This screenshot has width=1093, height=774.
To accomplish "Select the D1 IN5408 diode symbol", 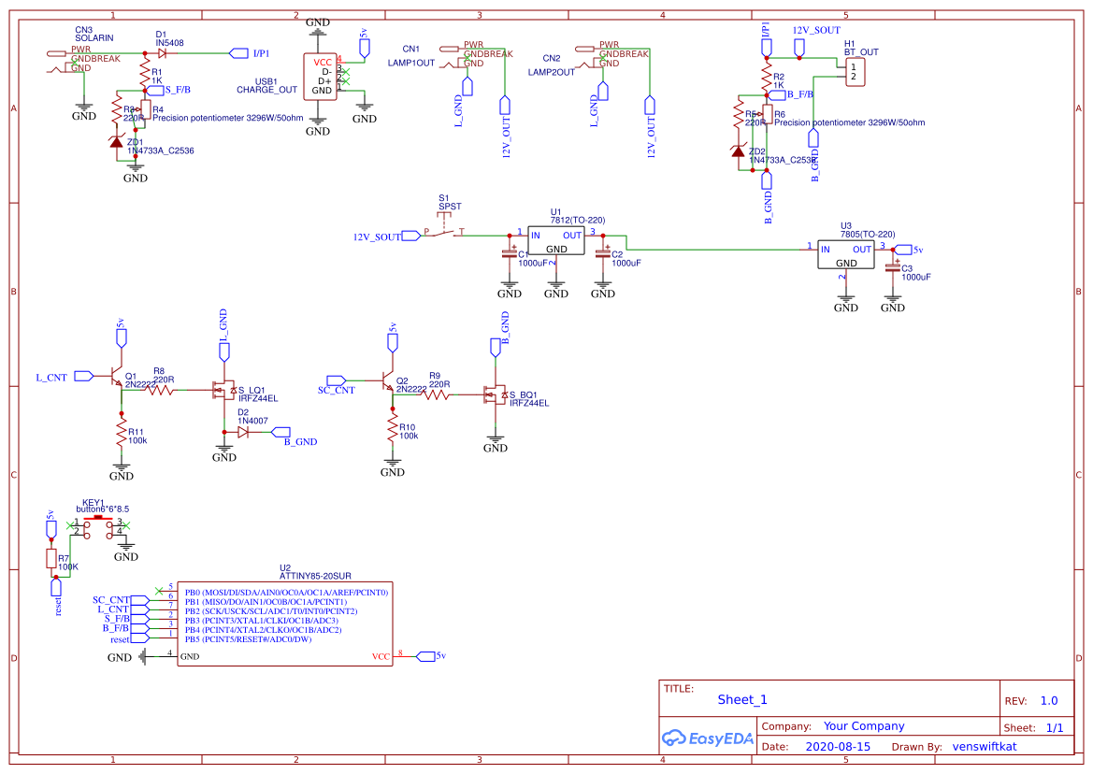I will pos(163,51).
